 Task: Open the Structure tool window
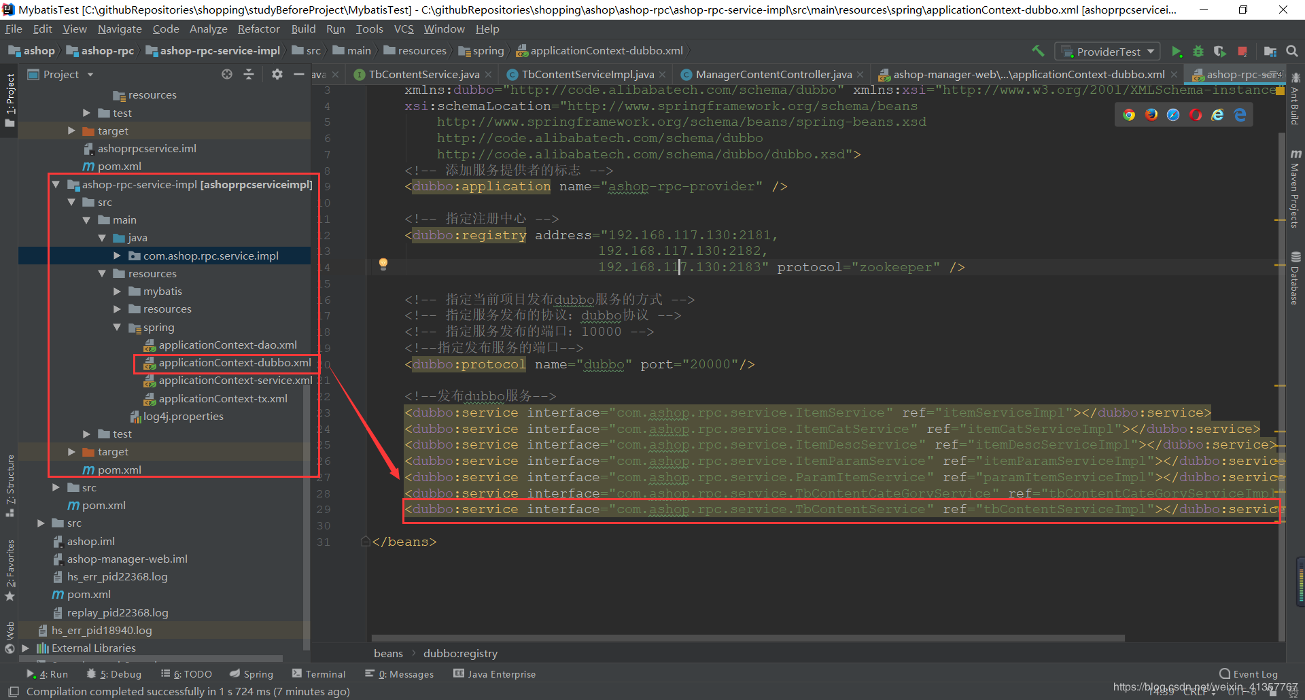[x=10, y=486]
